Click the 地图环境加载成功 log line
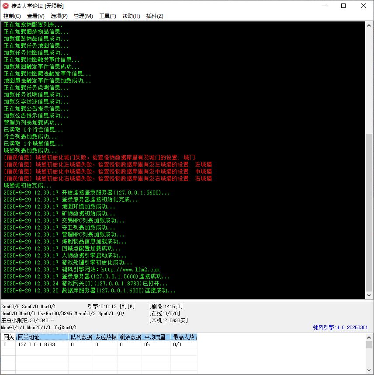The height and width of the screenshot is (375, 374). (59, 206)
